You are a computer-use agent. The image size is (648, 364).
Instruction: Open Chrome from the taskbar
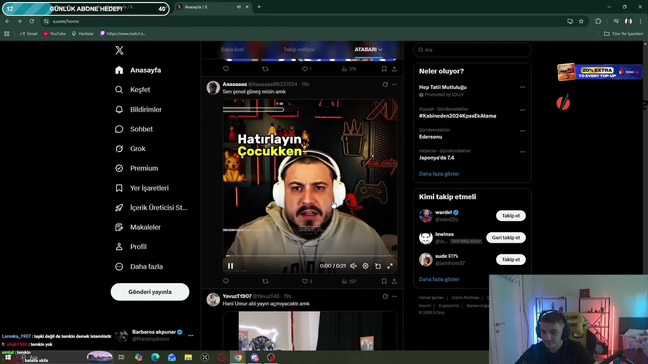click(238, 357)
